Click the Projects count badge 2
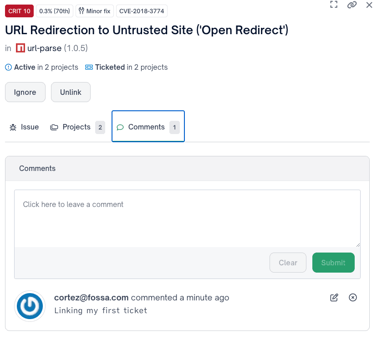The image size is (377, 346). [100, 127]
